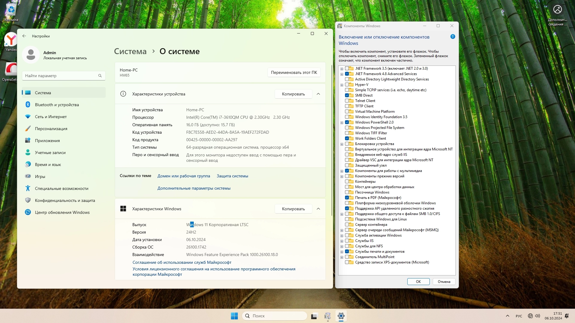Select Учетные записи in settings sidebar

(50, 153)
